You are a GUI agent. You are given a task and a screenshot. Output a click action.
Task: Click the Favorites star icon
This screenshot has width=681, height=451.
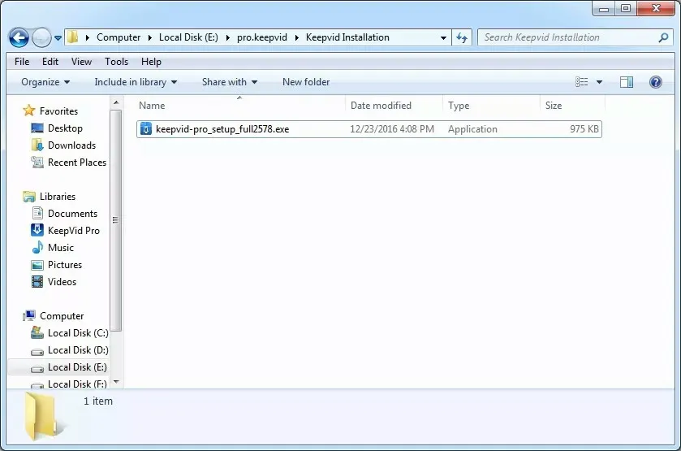pos(29,111)
